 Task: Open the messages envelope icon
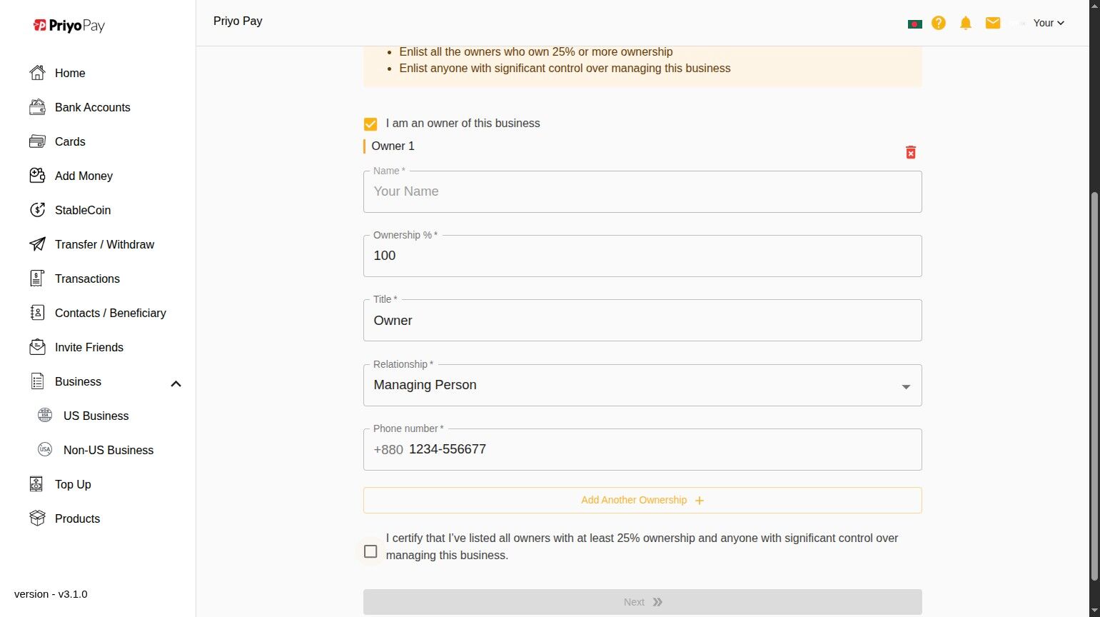tap(993, 23)
